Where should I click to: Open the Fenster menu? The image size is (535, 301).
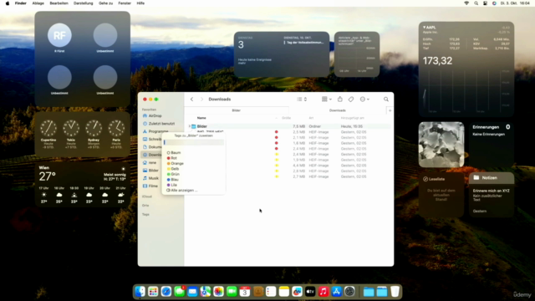(x=125, y=3)
